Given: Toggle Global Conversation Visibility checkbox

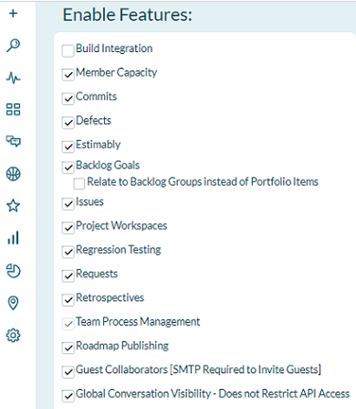Looking at the screenshot, I should 68,396.
